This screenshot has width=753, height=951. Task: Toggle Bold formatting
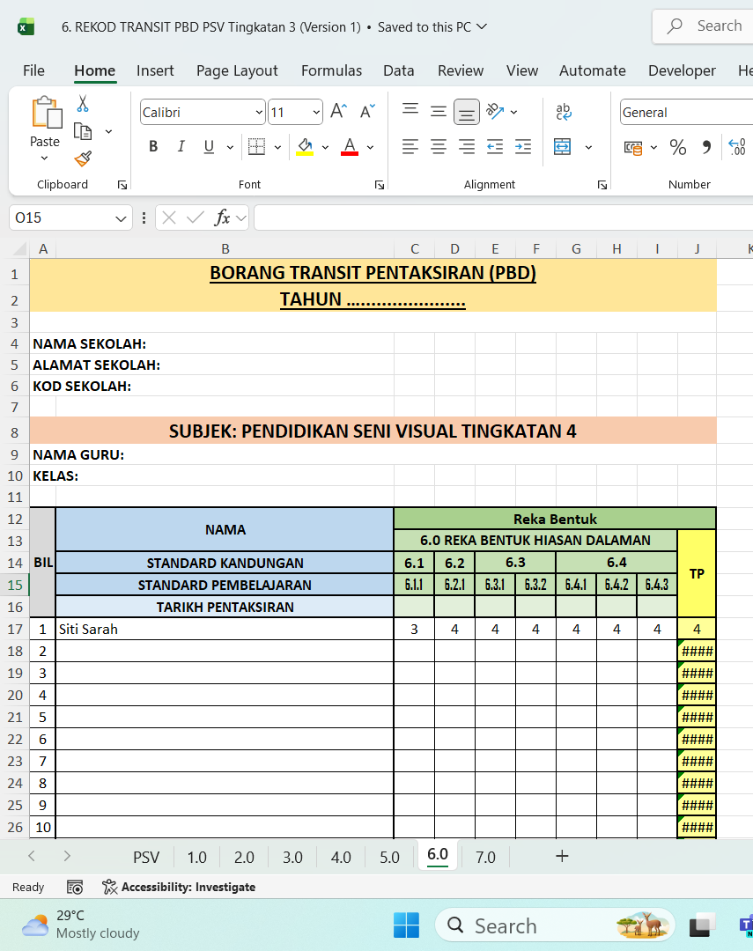coord(153,147)
